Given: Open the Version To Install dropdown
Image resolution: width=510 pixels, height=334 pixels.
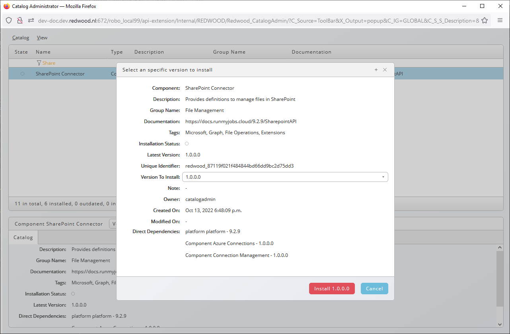Looking at the screenshot, I should coord(285,177).
